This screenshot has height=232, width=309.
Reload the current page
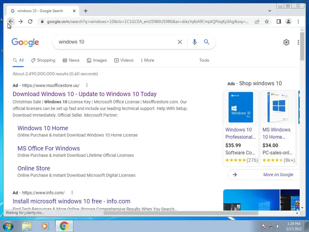click(30, 21)
